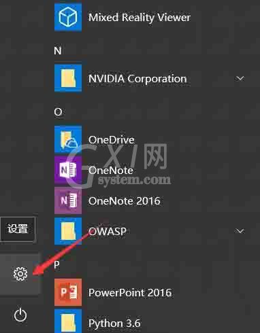The image size is (260, 333).
Task: Choose the OneNote 2016 text entry
Action: (x=125, y=201)
